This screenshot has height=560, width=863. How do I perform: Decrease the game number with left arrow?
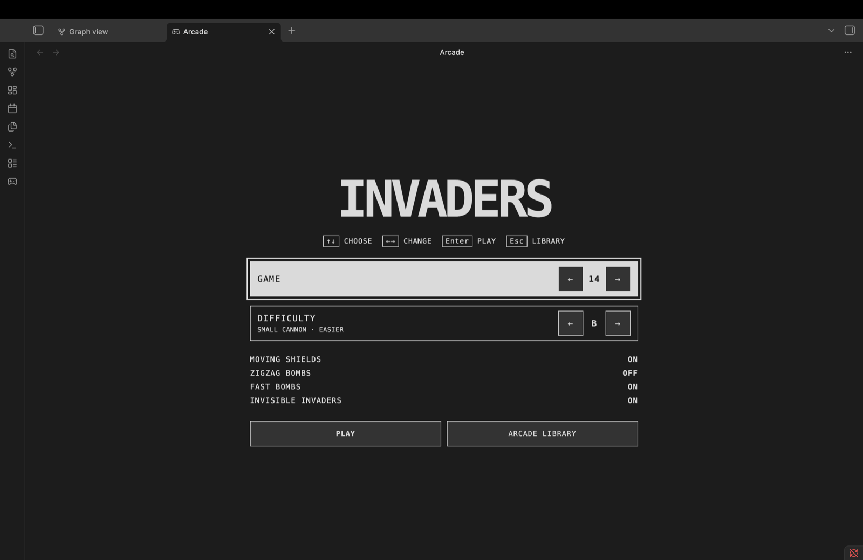click(571, 279)
